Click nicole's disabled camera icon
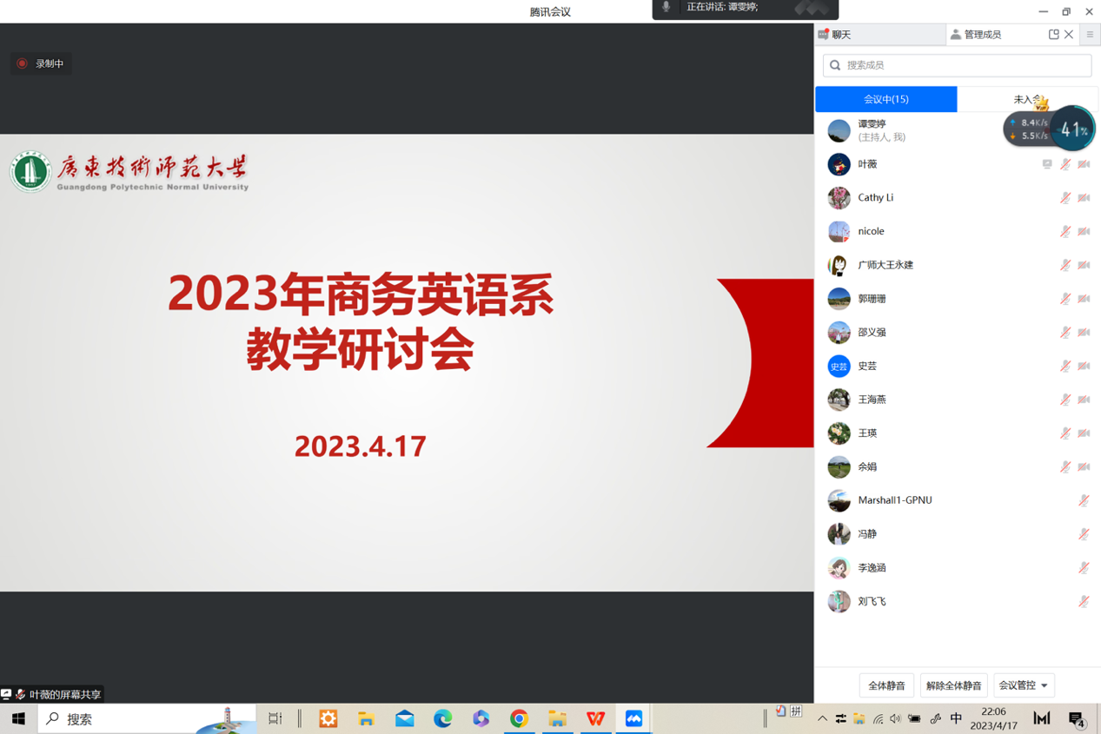The width and height of the screenshot is (1101, 734). coord(1084,232)
